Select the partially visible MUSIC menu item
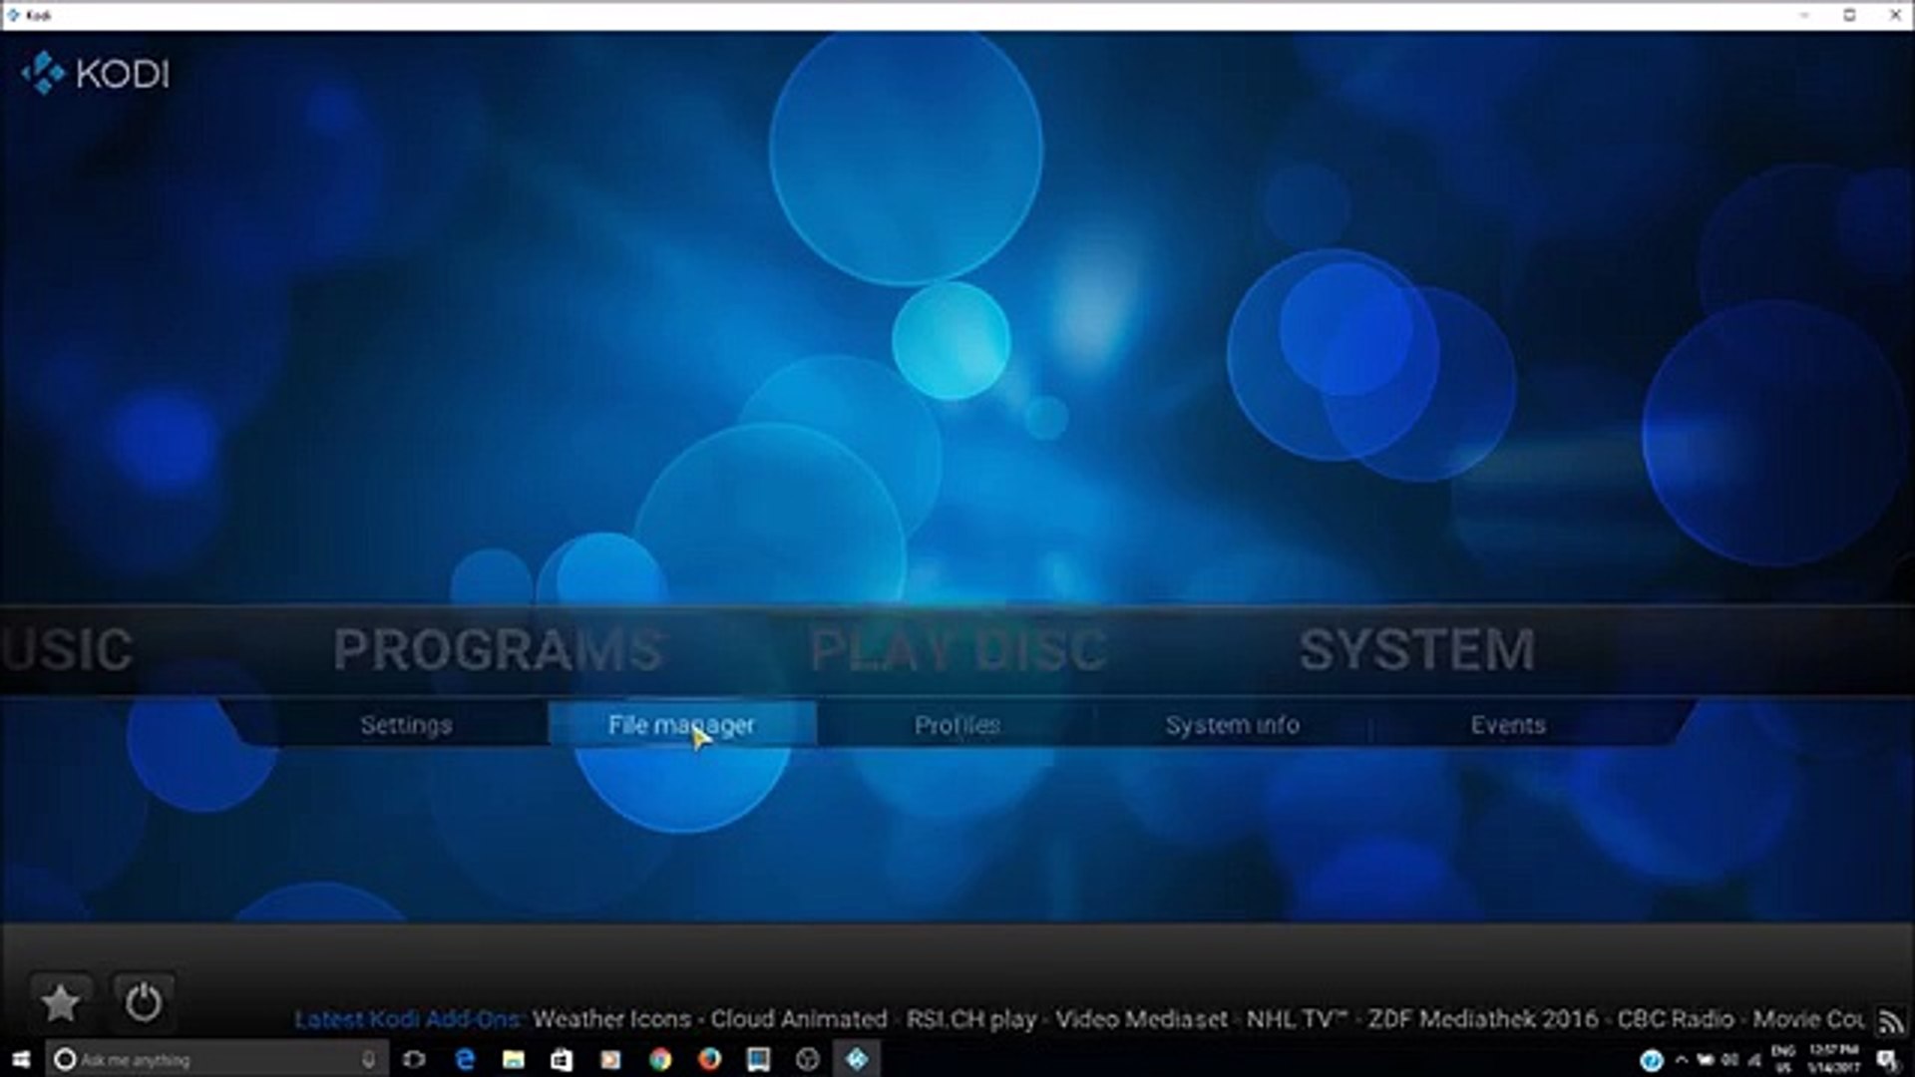1915x1077 pixels. tap(66, 650)
